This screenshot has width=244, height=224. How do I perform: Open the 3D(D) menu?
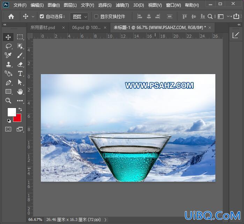(139, 5)
